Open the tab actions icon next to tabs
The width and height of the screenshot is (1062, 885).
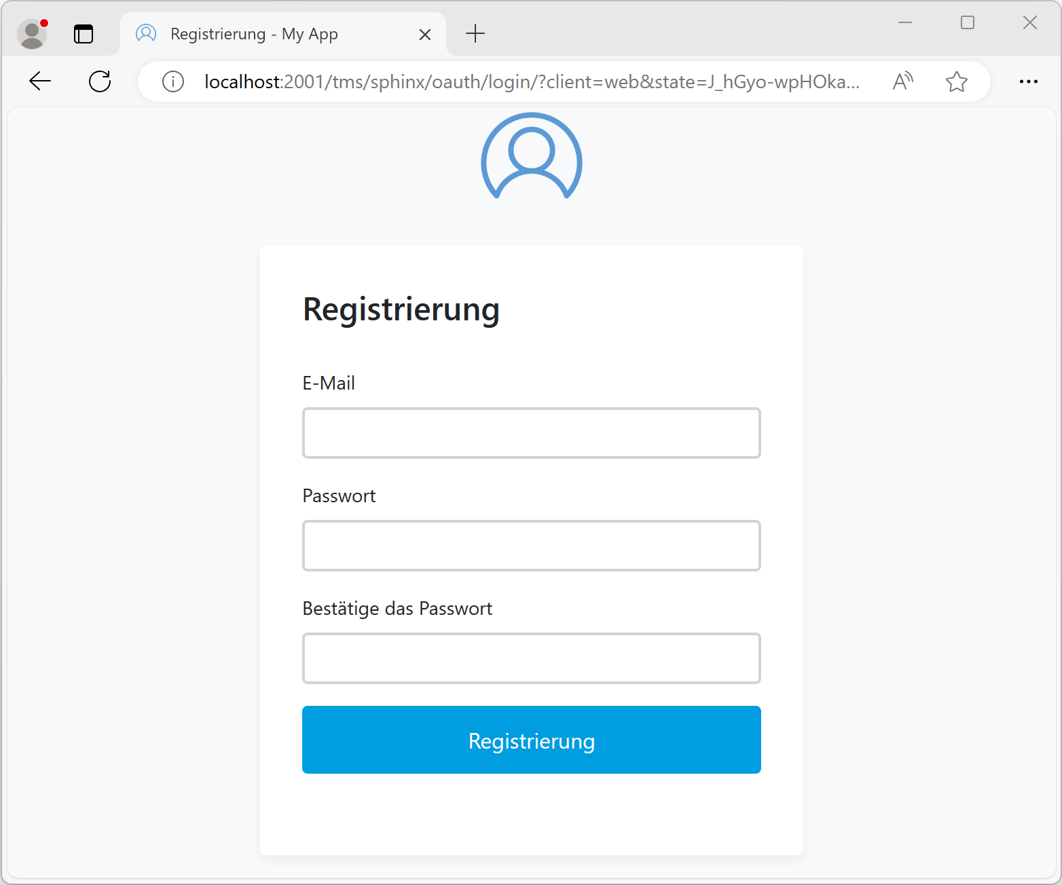(x=84, y=33)
